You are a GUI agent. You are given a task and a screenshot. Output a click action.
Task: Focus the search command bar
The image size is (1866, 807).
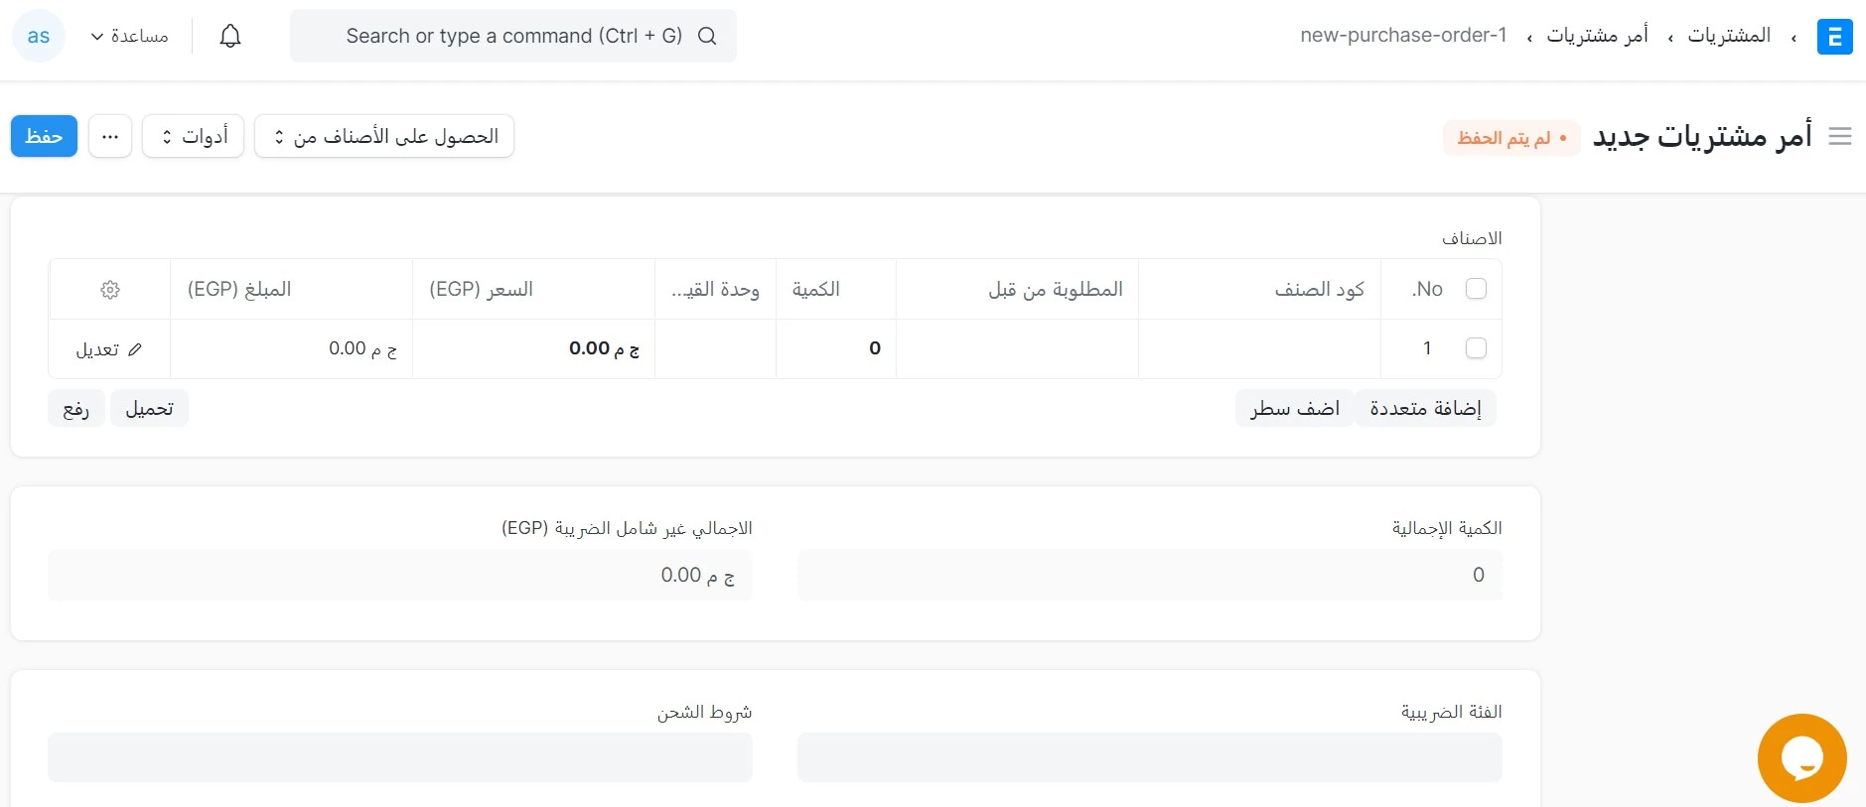[x=513, y=36]
